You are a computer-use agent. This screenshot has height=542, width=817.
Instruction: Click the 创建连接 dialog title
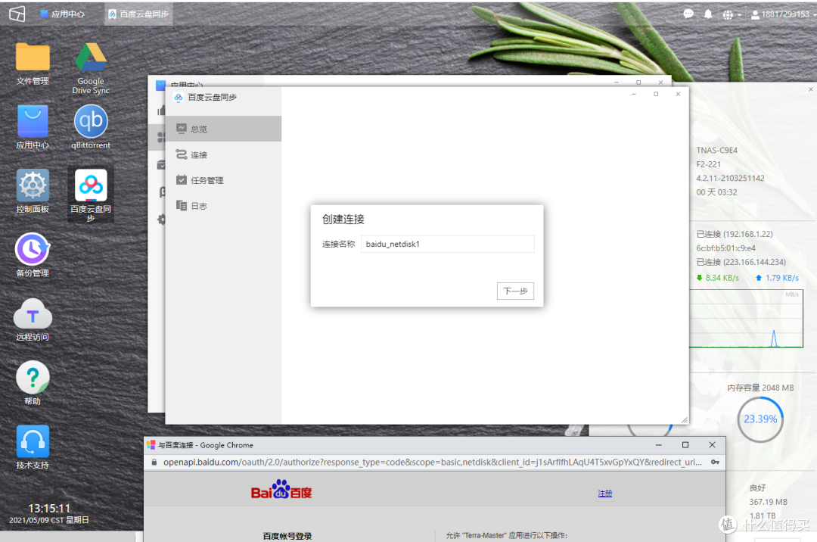coord(343,220)
